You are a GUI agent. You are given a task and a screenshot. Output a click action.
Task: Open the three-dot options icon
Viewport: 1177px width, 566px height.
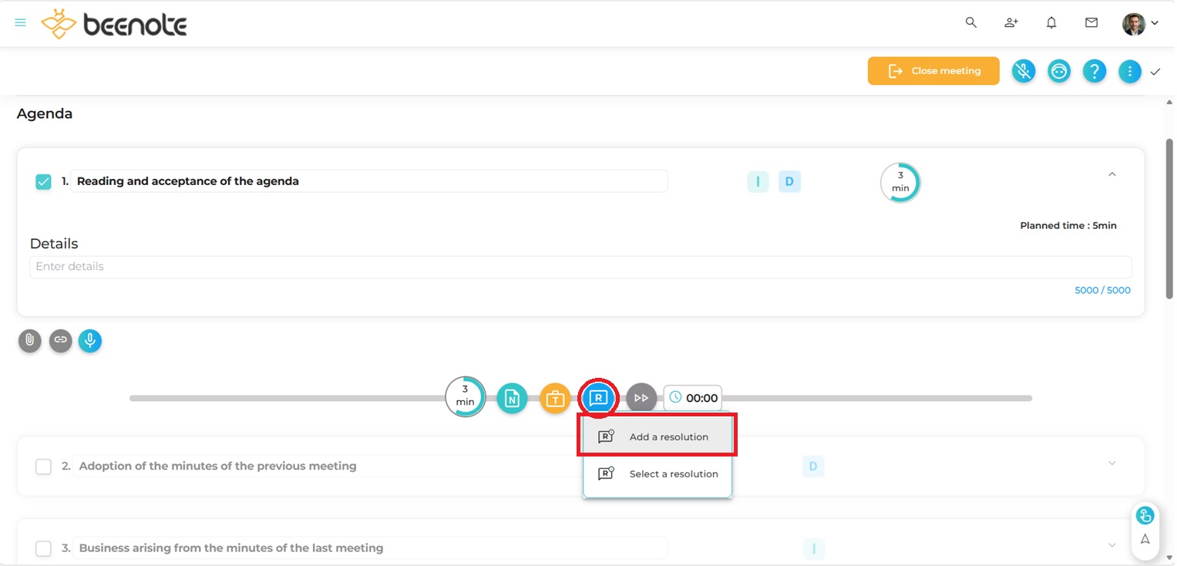pos(1130,71)
